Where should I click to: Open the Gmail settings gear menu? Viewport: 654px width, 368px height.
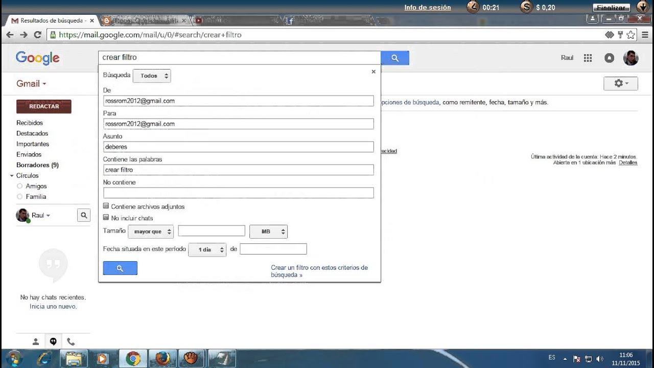pos(621,83)
